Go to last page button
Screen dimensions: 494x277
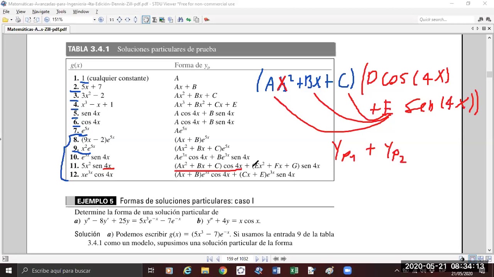click(265, 259)
